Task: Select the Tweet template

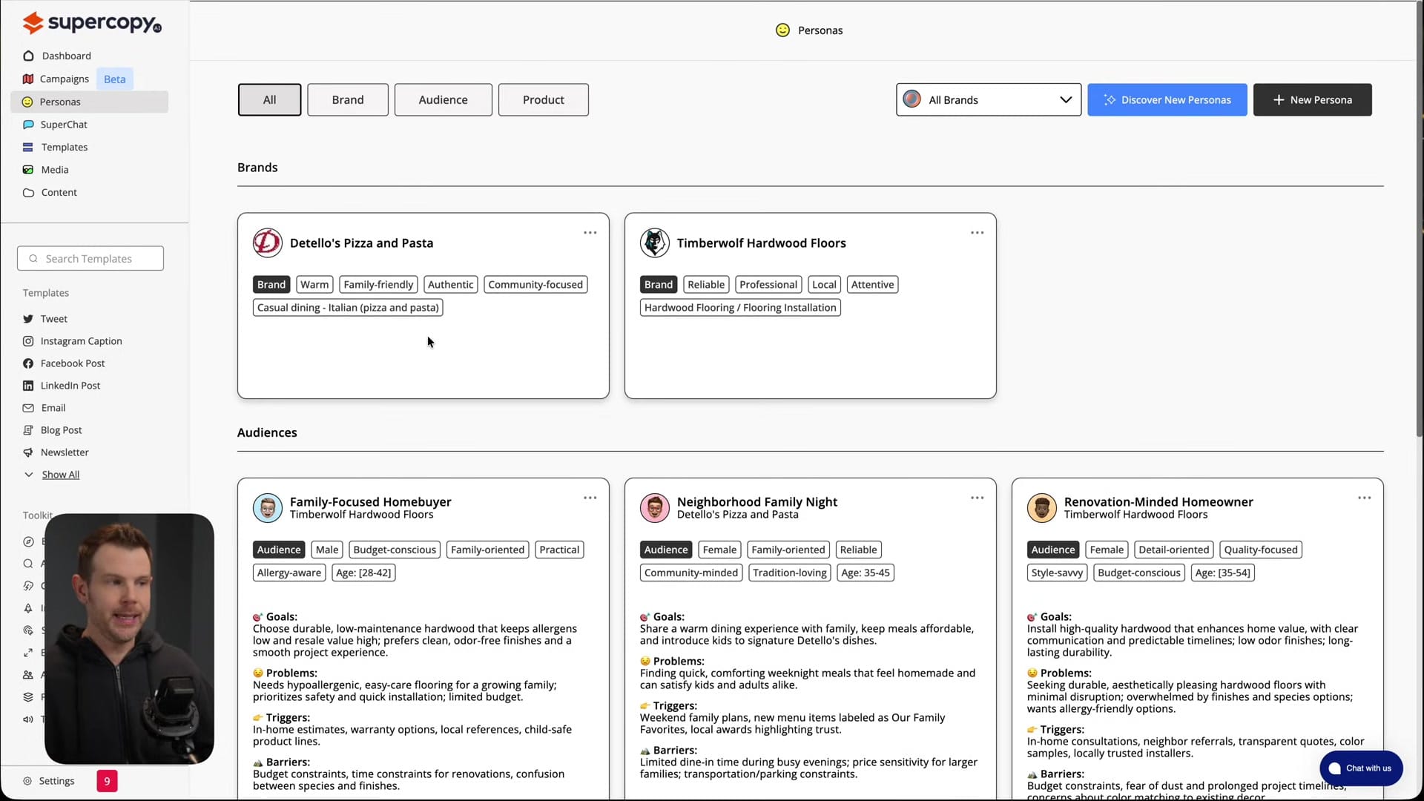Action: [x=45, y=319]
